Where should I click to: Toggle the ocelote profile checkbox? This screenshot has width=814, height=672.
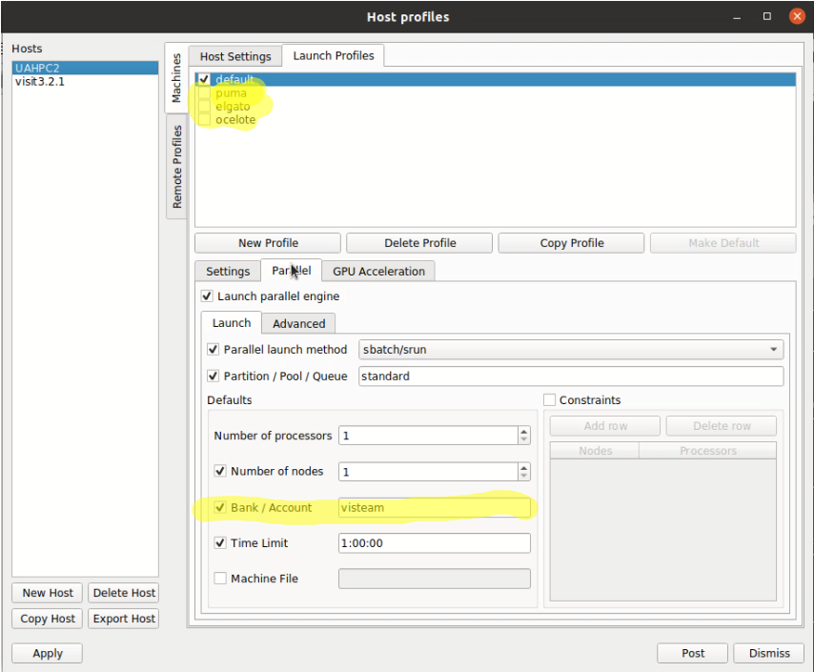[x=204, y=119]
